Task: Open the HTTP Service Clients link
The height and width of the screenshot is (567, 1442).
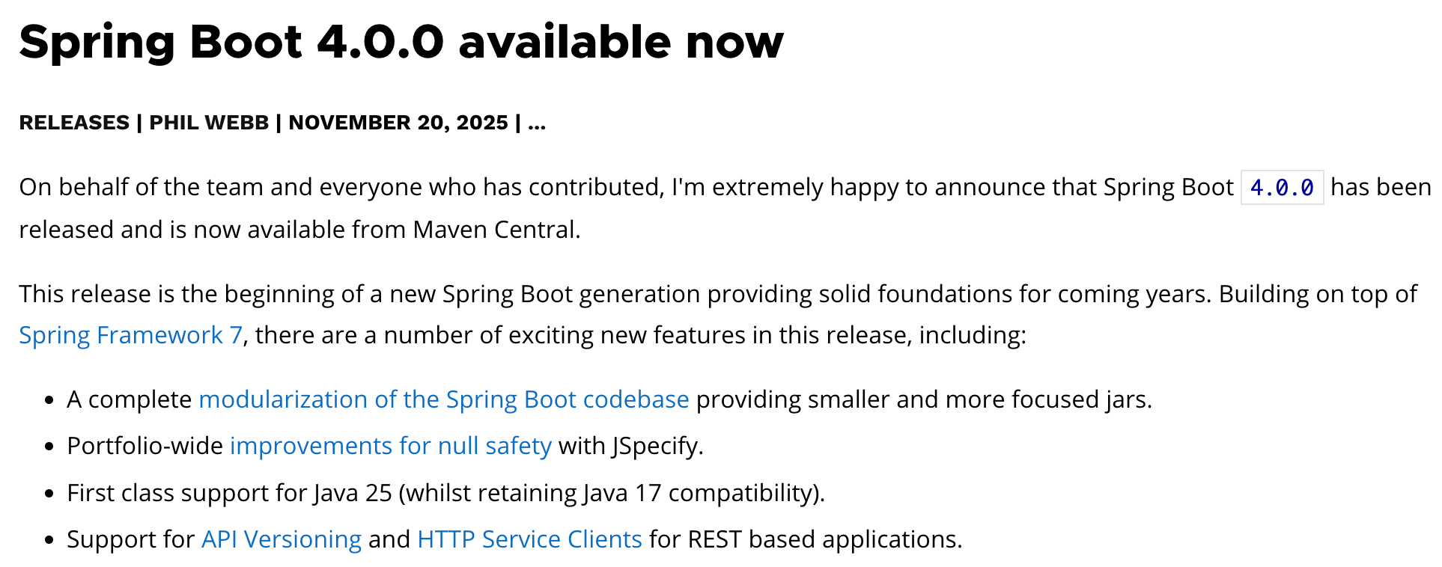Action: pos(529,539)
